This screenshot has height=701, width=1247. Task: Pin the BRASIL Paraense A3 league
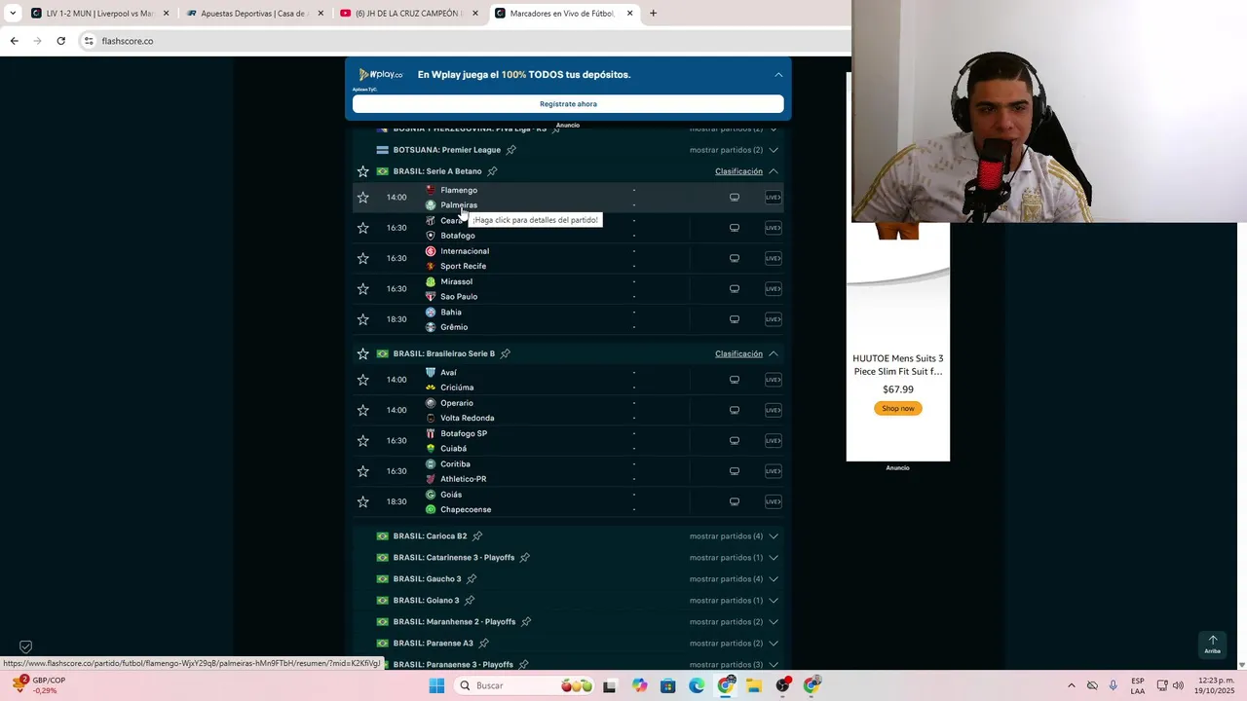(x=483, y=644)
